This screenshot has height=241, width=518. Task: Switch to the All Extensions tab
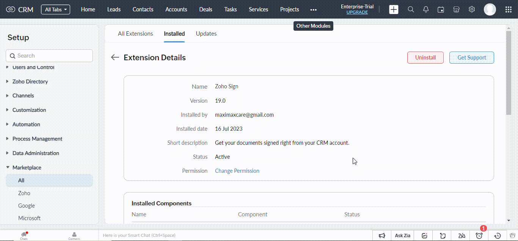pos(135,33)
